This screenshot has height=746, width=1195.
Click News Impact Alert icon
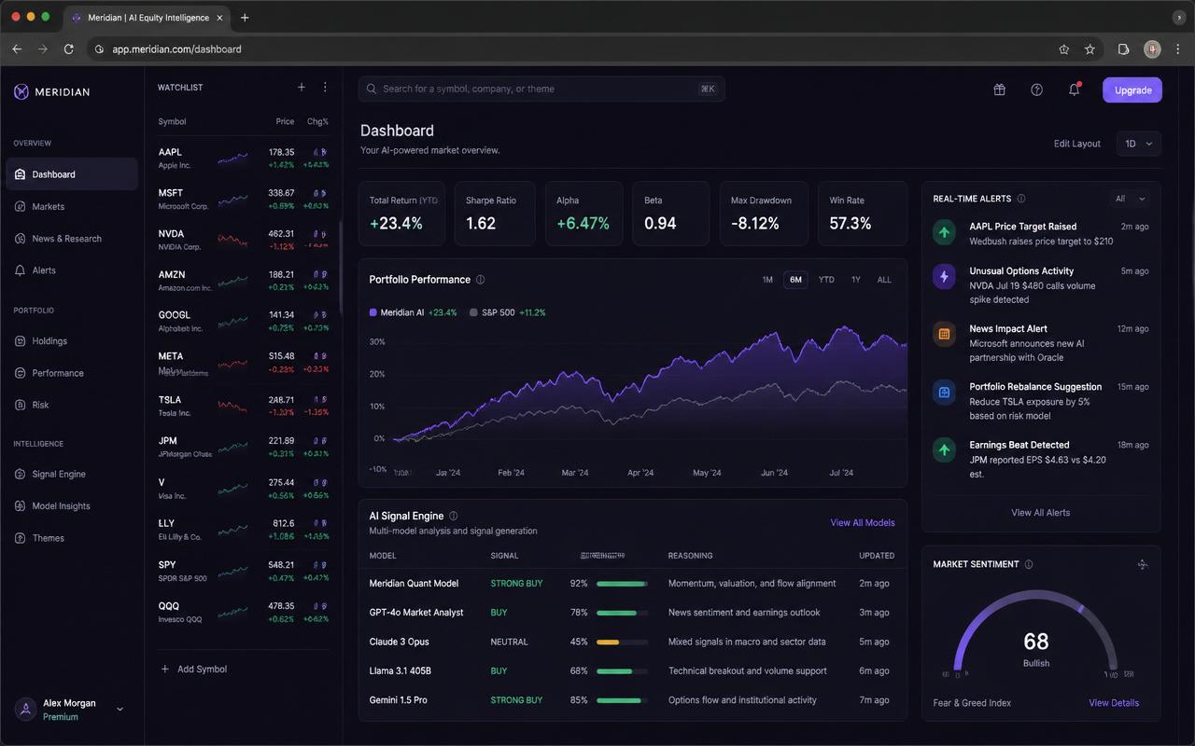tap(944, 334)
